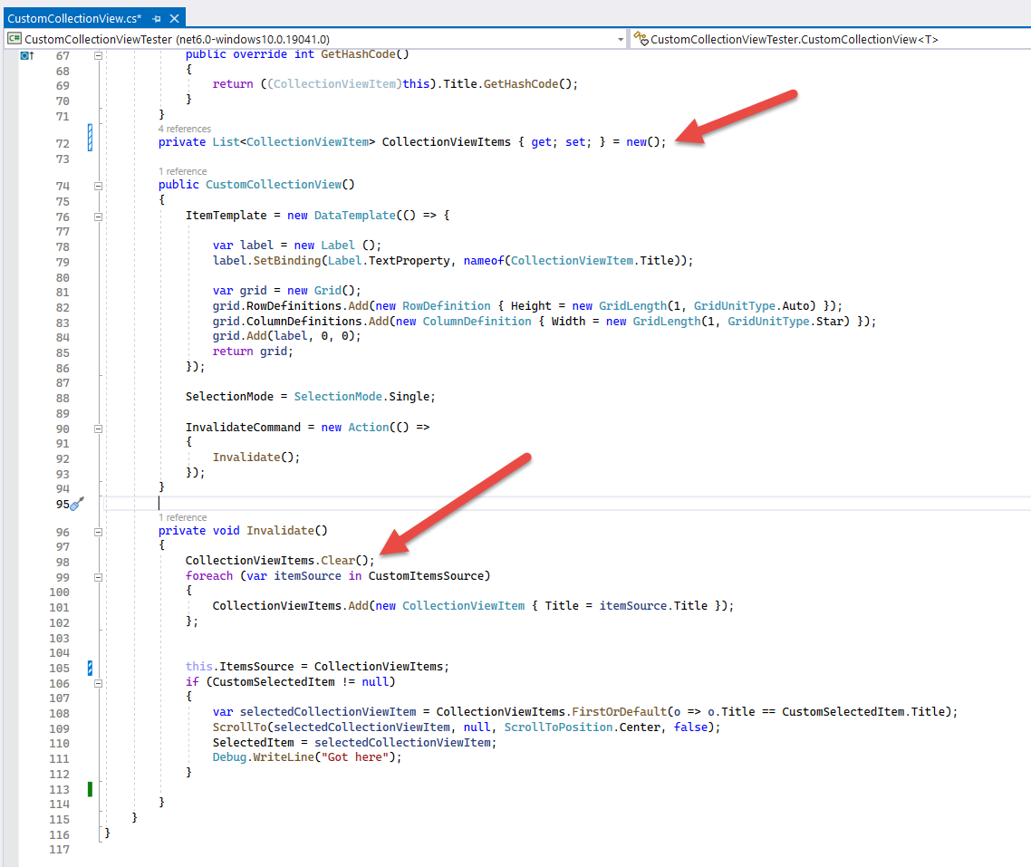Collapse the GetHashCode method using its minus box
Screen dimensions: 1031x867
(97, 53)
